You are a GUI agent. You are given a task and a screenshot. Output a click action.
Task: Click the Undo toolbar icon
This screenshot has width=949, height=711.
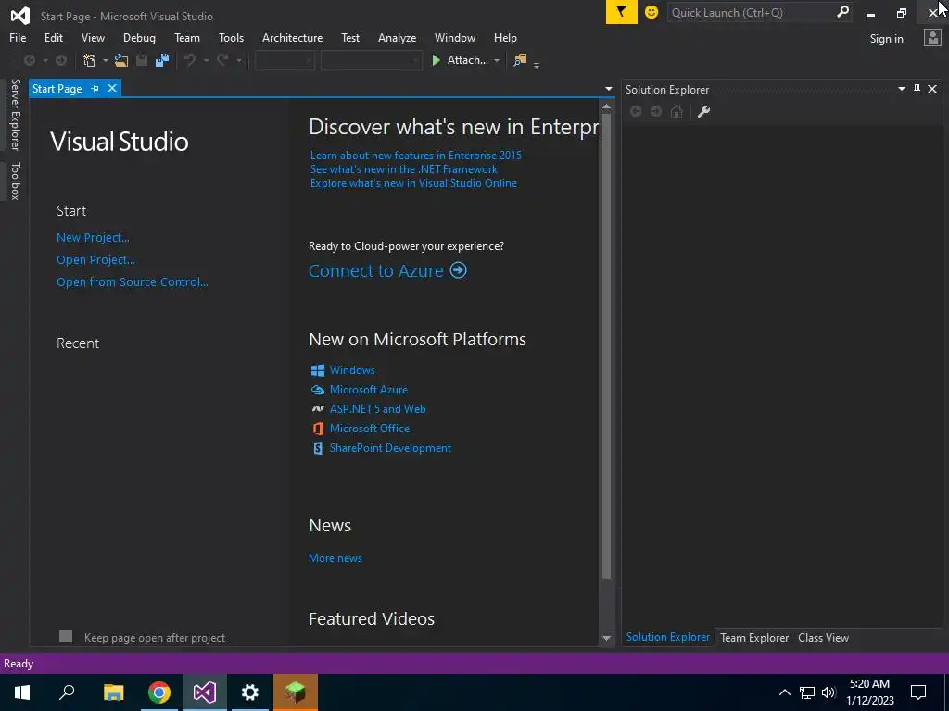(x=189, y=60)
